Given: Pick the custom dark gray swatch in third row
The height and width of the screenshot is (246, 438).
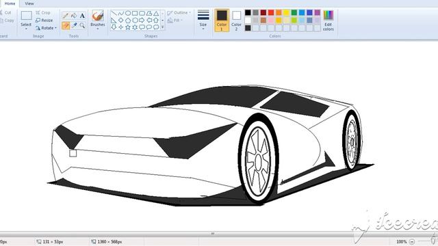Looking at the screenshot, I should tap(248, 28).
